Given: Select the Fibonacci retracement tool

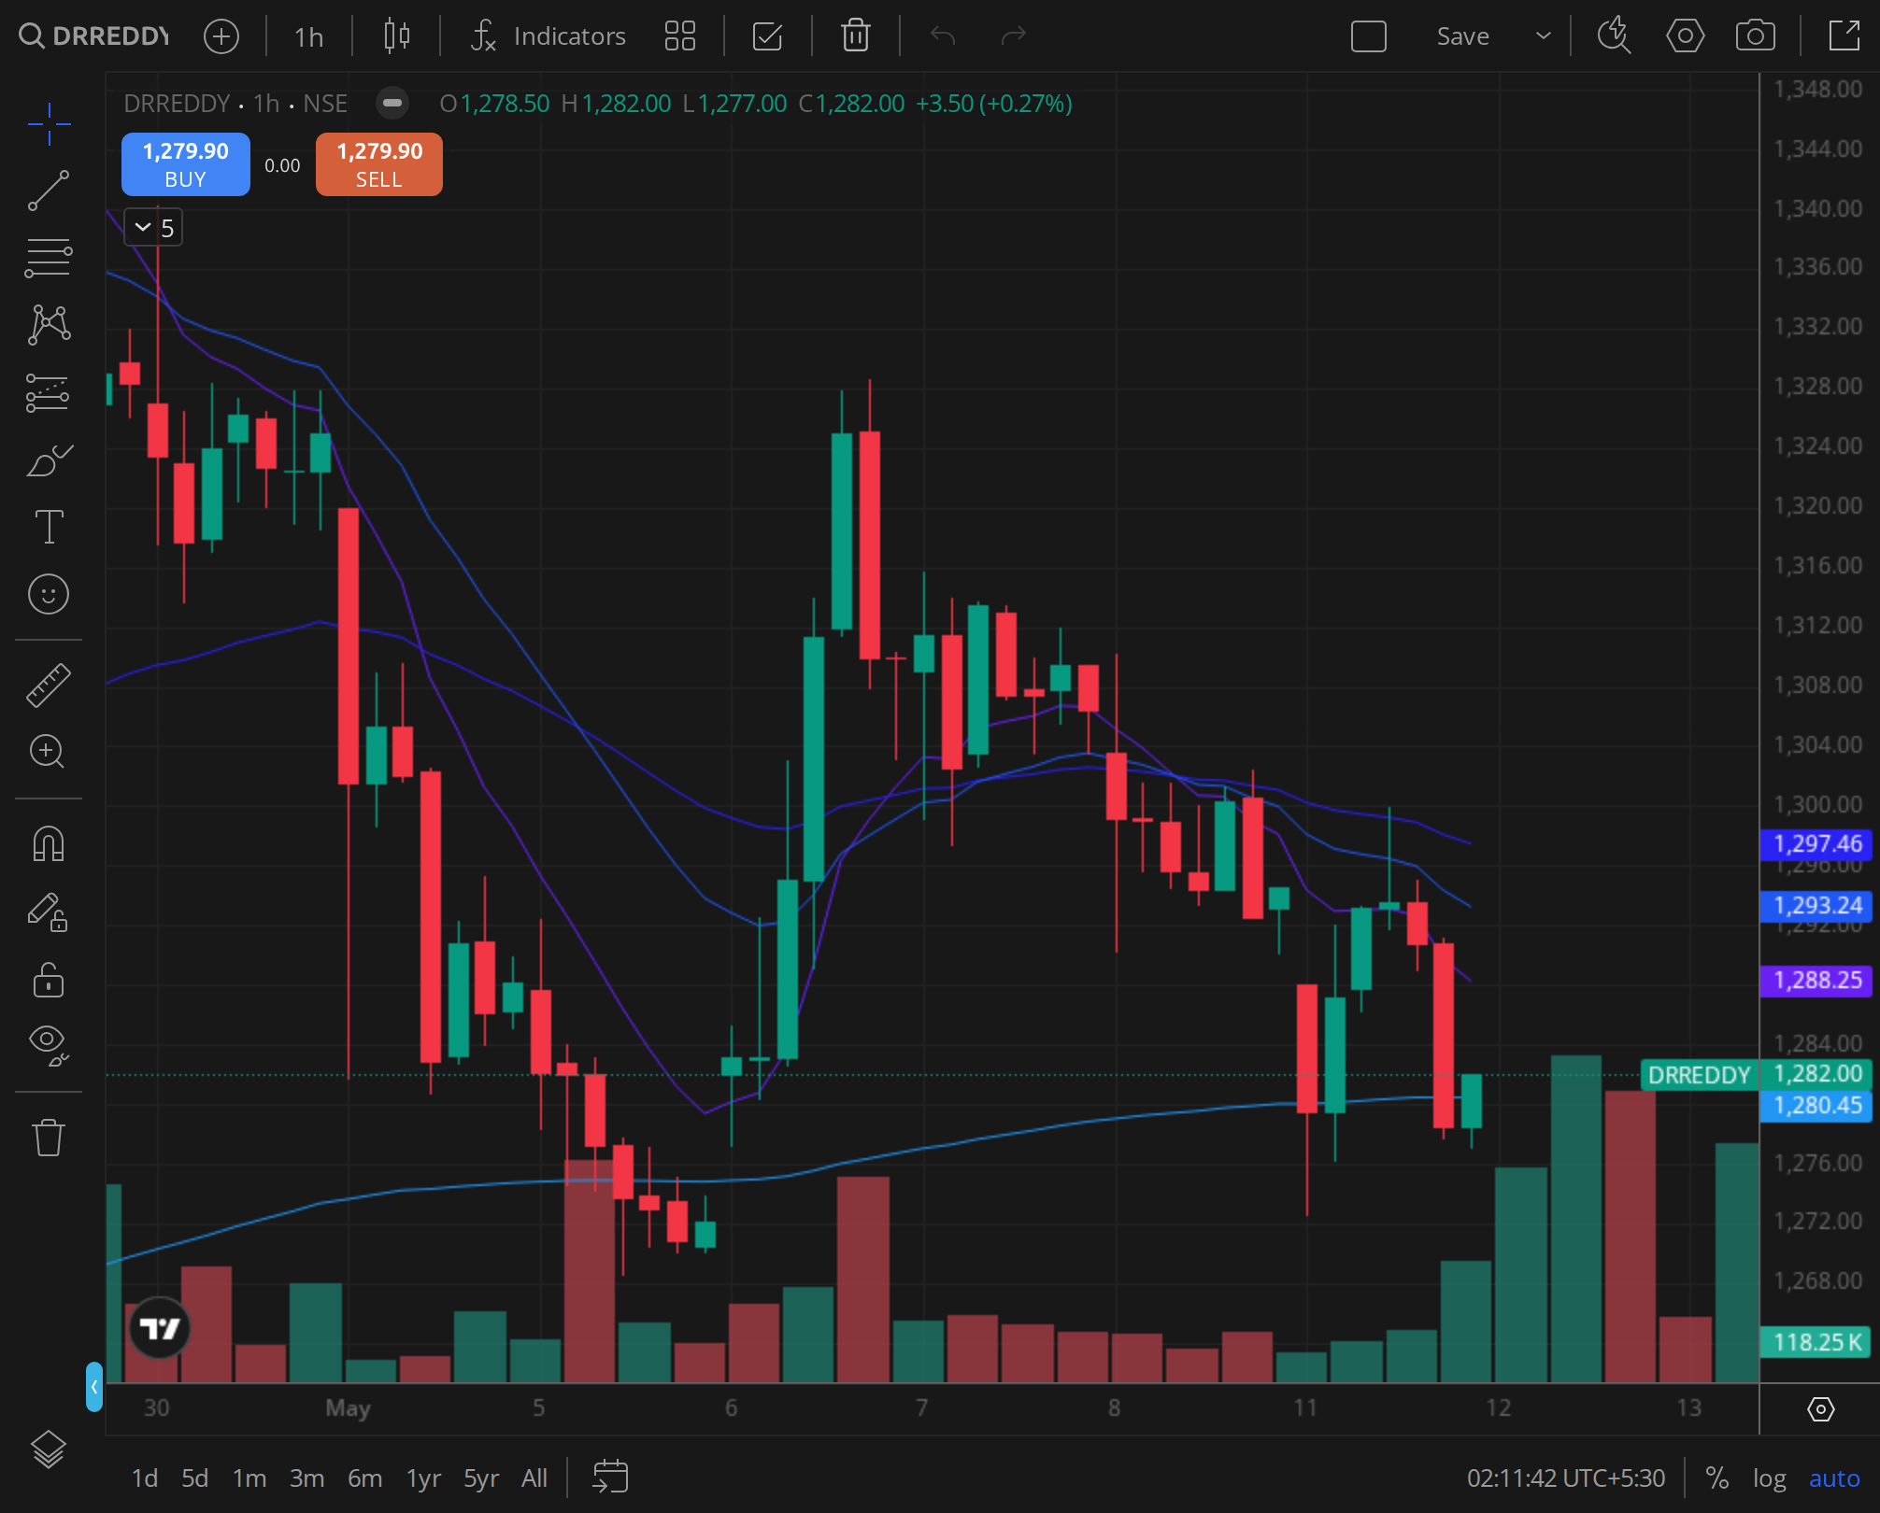Looking at the screenshot, I should click(49, 258).
